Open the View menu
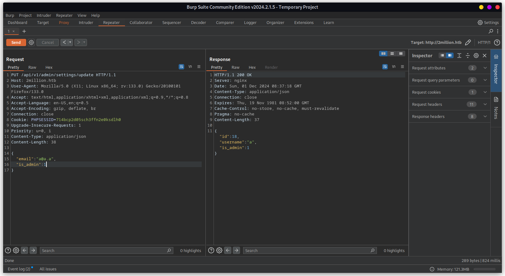Viewport: 505px width, 276px height. (82, 15)
